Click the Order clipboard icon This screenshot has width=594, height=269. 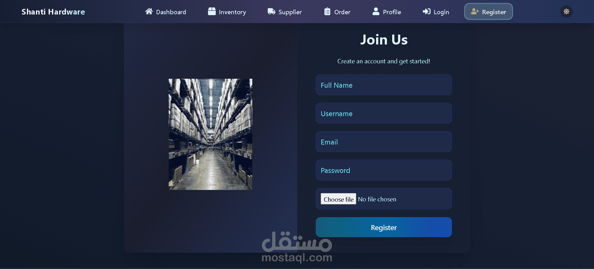327,11
